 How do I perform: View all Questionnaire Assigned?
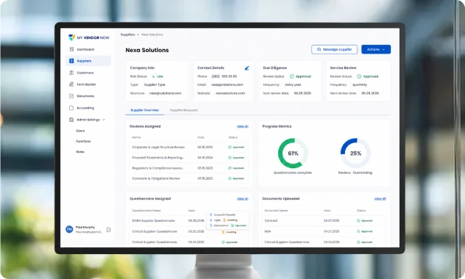[x=242, y=199]
